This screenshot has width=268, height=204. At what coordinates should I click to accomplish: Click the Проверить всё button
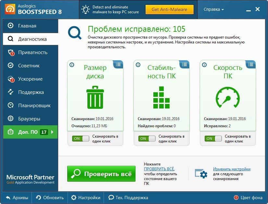(101, 174)
